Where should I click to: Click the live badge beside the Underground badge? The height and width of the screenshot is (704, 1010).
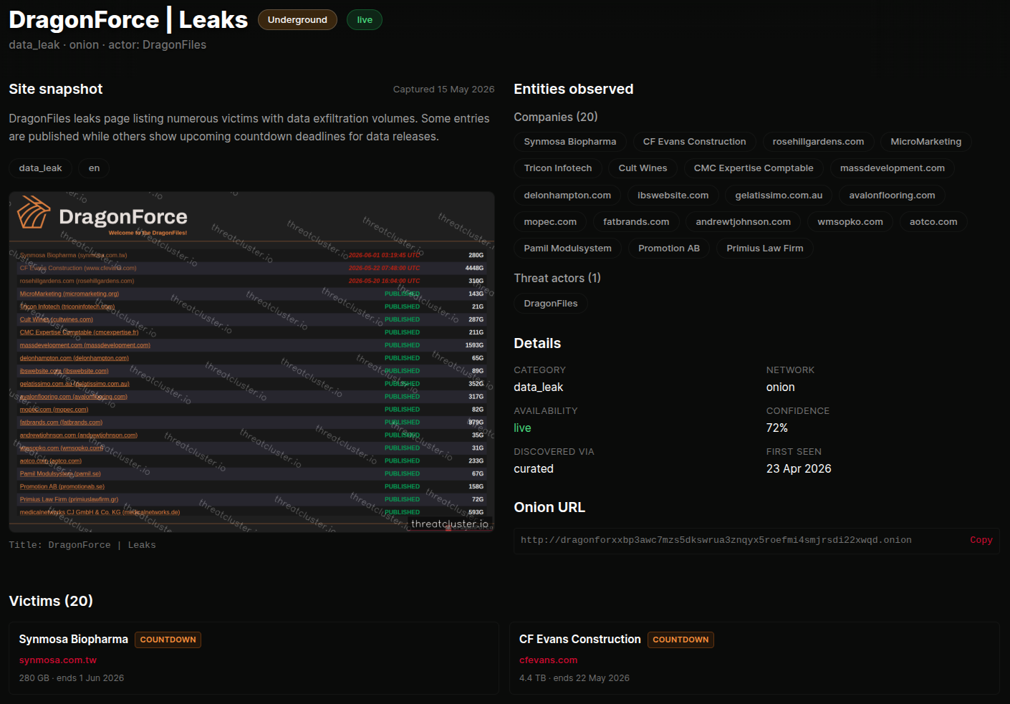coord(365,20)
